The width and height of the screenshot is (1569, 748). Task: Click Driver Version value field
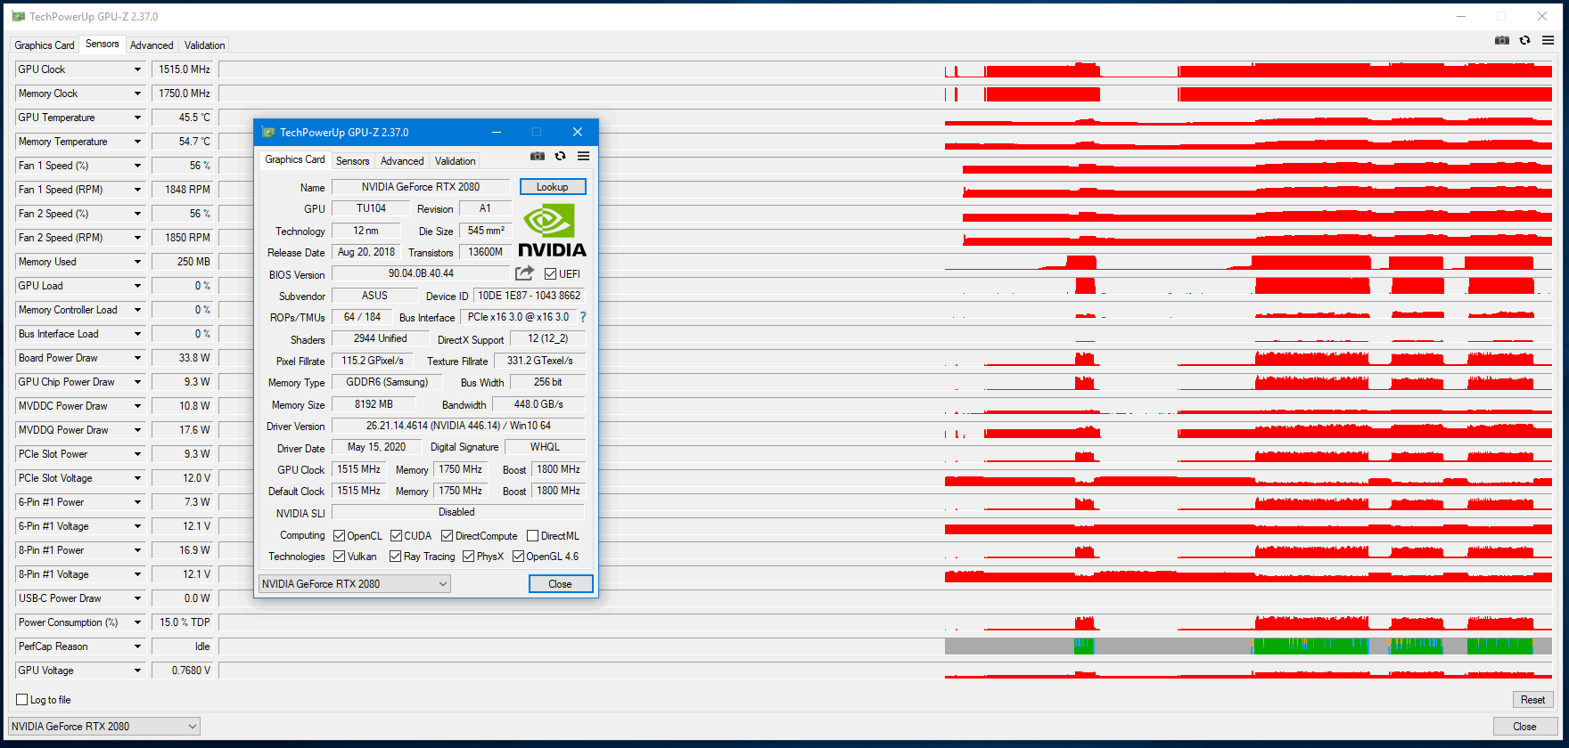click(458, 426)
